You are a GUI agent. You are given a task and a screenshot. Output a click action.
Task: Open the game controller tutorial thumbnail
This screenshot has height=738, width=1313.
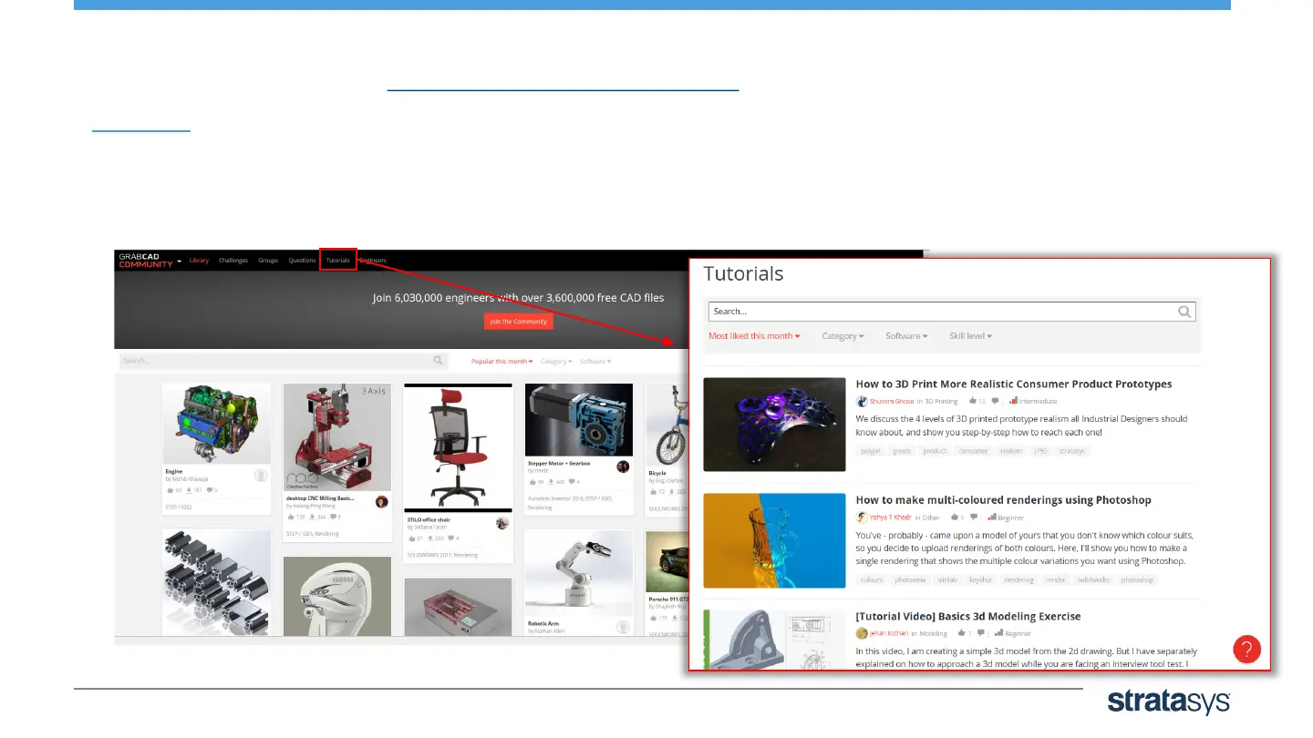(x=774, y=425)
